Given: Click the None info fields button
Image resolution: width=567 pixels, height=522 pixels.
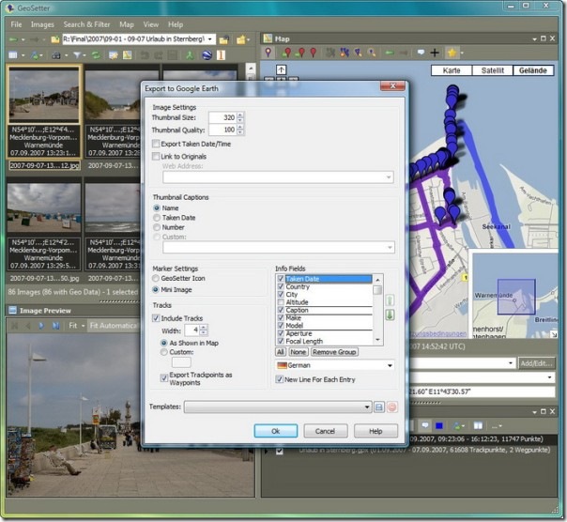Looking at the screenshot, I should point(298,352).
